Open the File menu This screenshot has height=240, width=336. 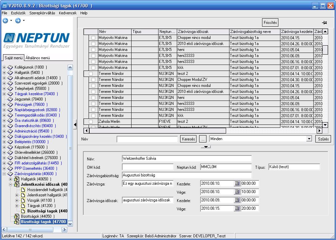(x=5, y=13)
